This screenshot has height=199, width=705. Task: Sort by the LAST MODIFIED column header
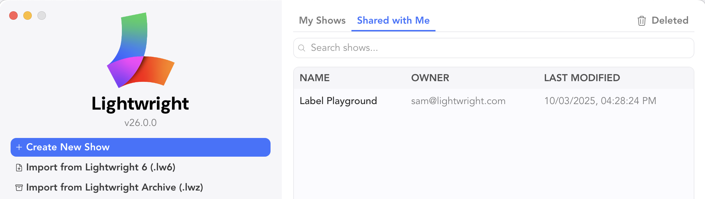(x=582, y=78)
